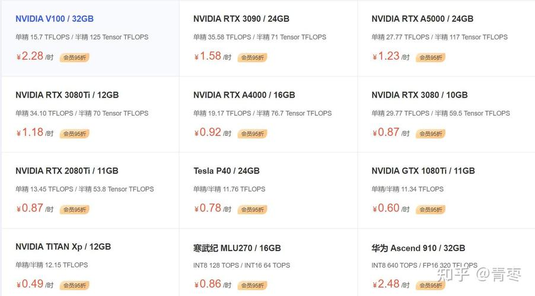Screen dimensions: 535x296
Task: Select the NVIDIA GTX 1080Ti / 11GB card
Action: [x=423, y=171]
